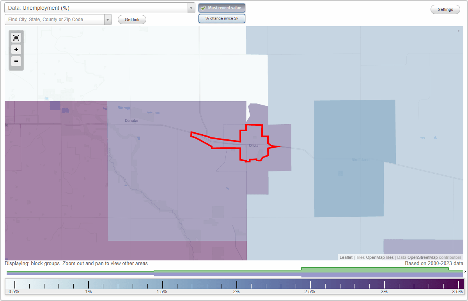Open the Settings button

pos(445,9)
